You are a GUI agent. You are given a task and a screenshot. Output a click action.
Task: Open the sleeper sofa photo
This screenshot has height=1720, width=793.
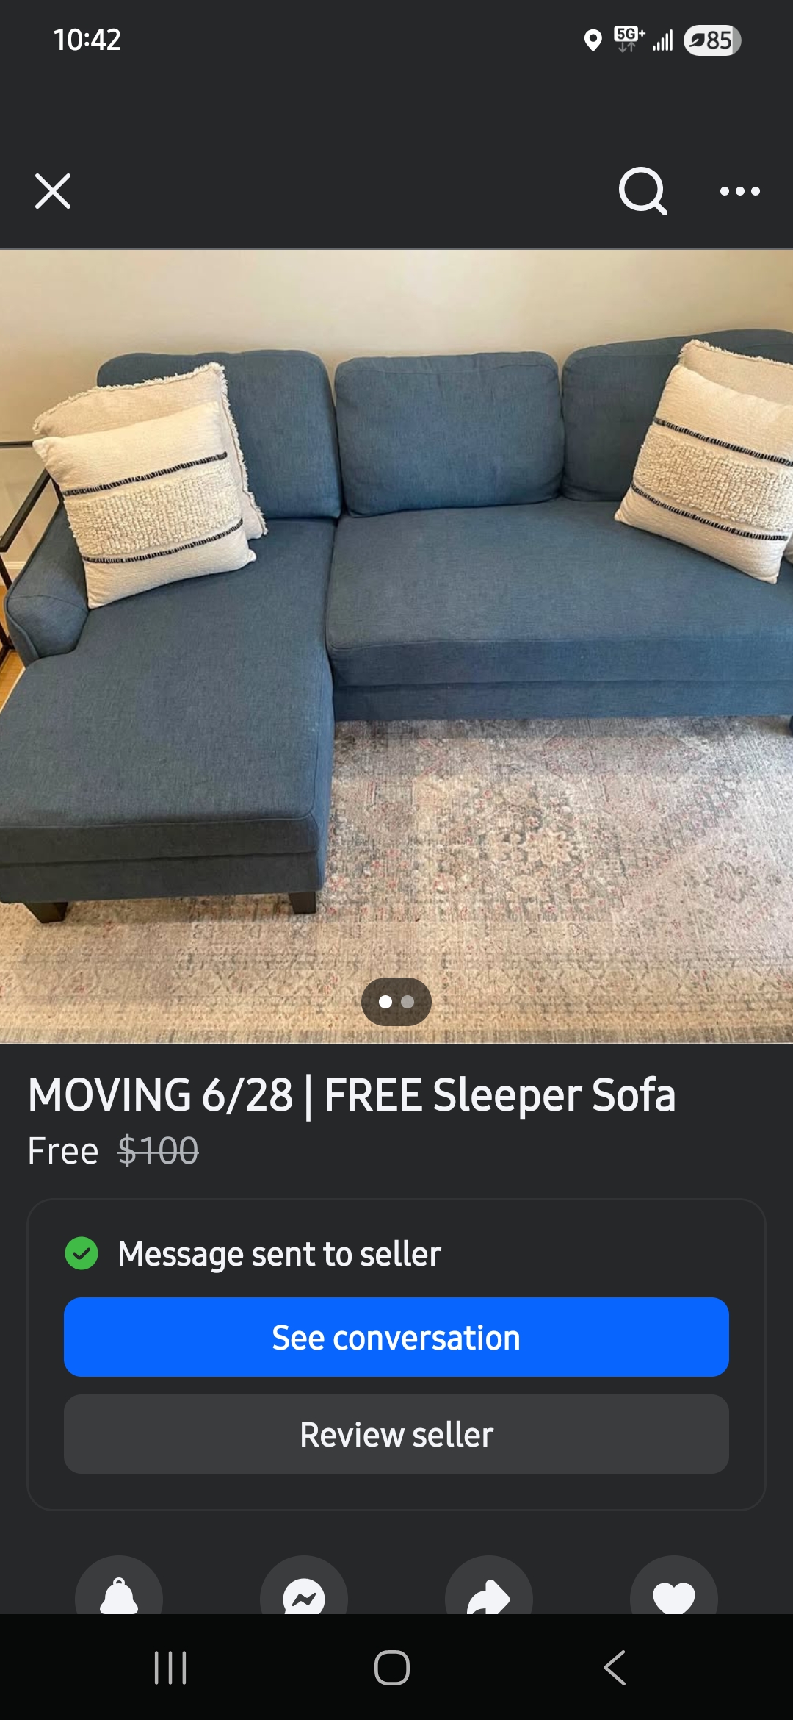396,646
